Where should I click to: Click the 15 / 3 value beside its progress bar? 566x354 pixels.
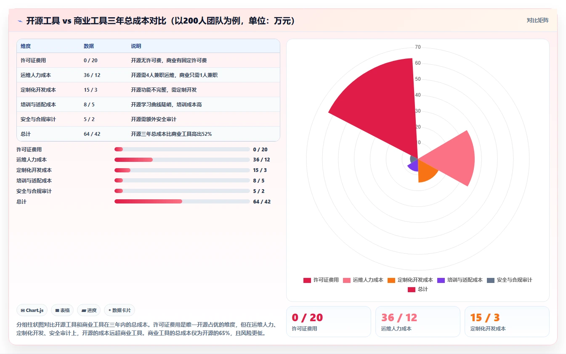(260, 170)
